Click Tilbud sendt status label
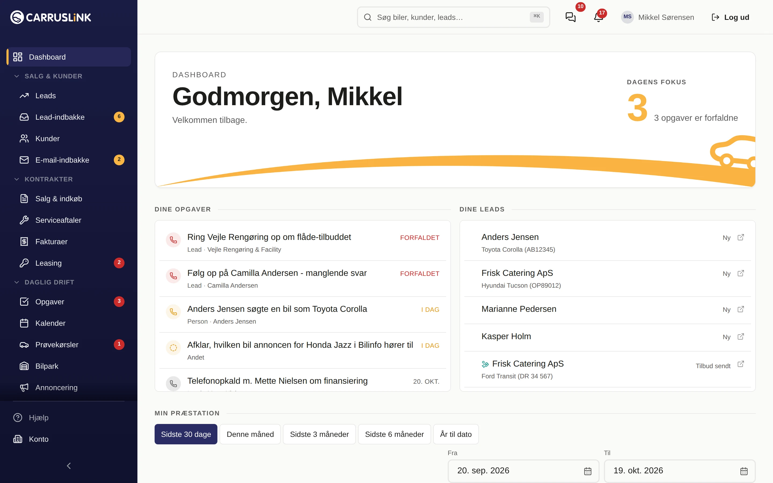The height and width of the screenshot is (483, 773). pos(713,366)
